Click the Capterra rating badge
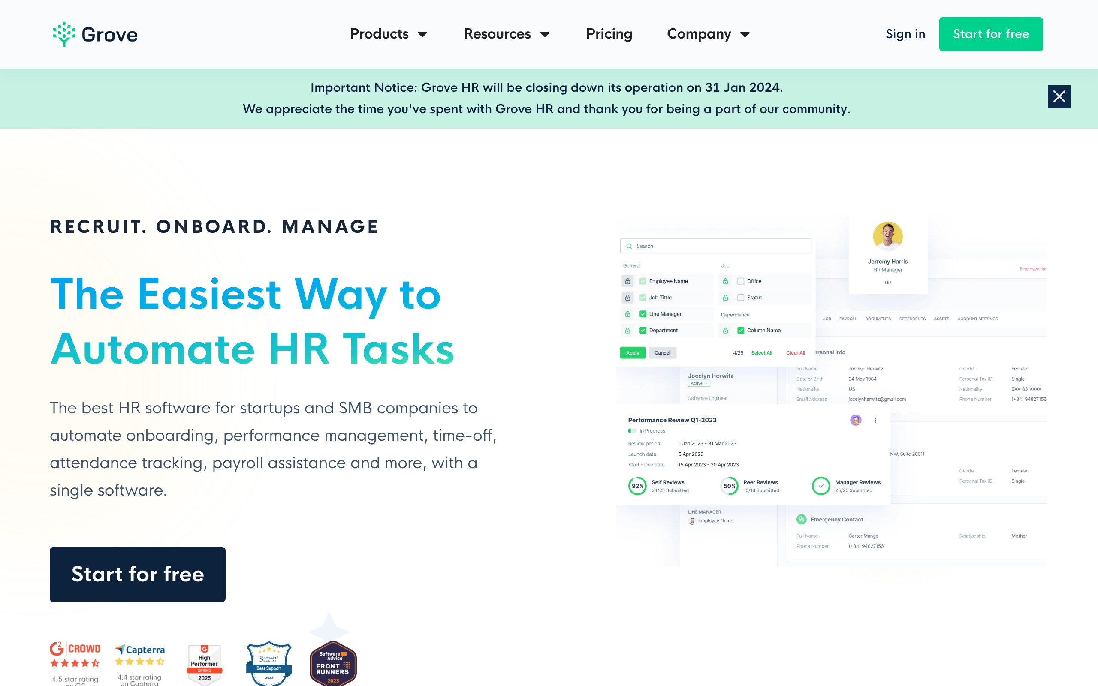The height and width of the screenshot is (686, 1098). click(139, 664)
